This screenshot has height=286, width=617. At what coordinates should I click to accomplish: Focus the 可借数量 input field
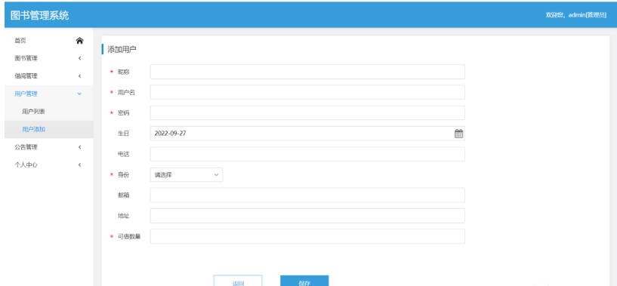tap(307, 236)
